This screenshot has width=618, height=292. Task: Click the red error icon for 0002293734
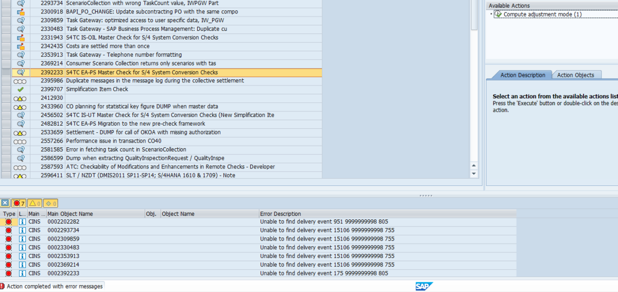click(8, 230)
